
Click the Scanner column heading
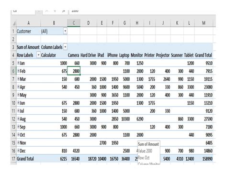coord(177,55)
